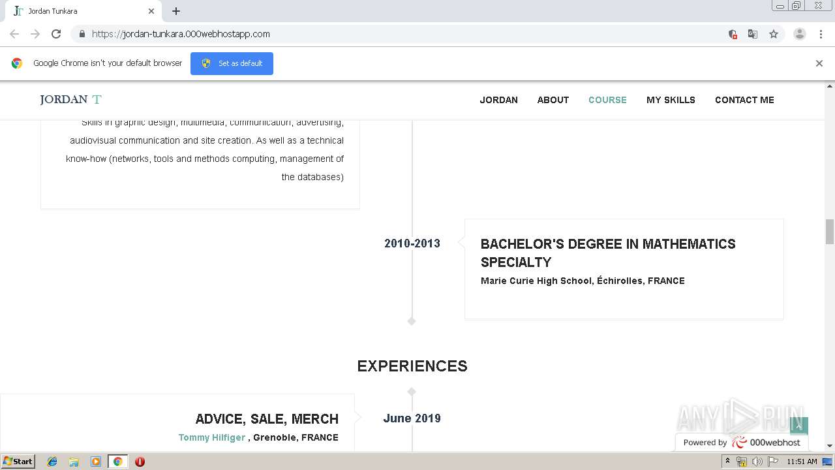Set Chrome as default browser
This screenshot has width=835, height=470.
pyautogui.click(x=232, y=63)
